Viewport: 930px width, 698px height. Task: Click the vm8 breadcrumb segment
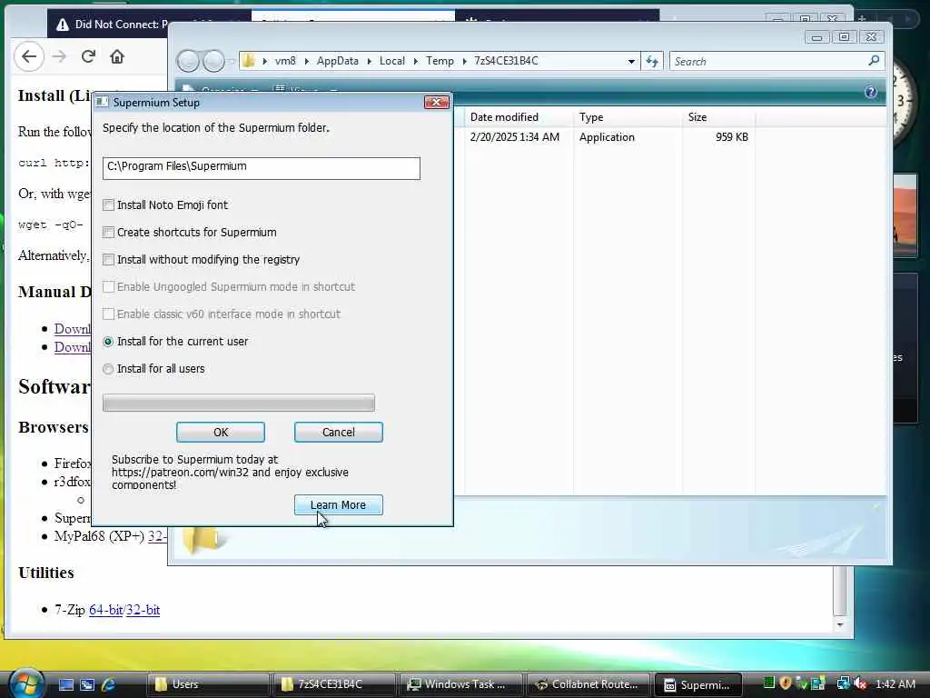(x=285, y=61)
